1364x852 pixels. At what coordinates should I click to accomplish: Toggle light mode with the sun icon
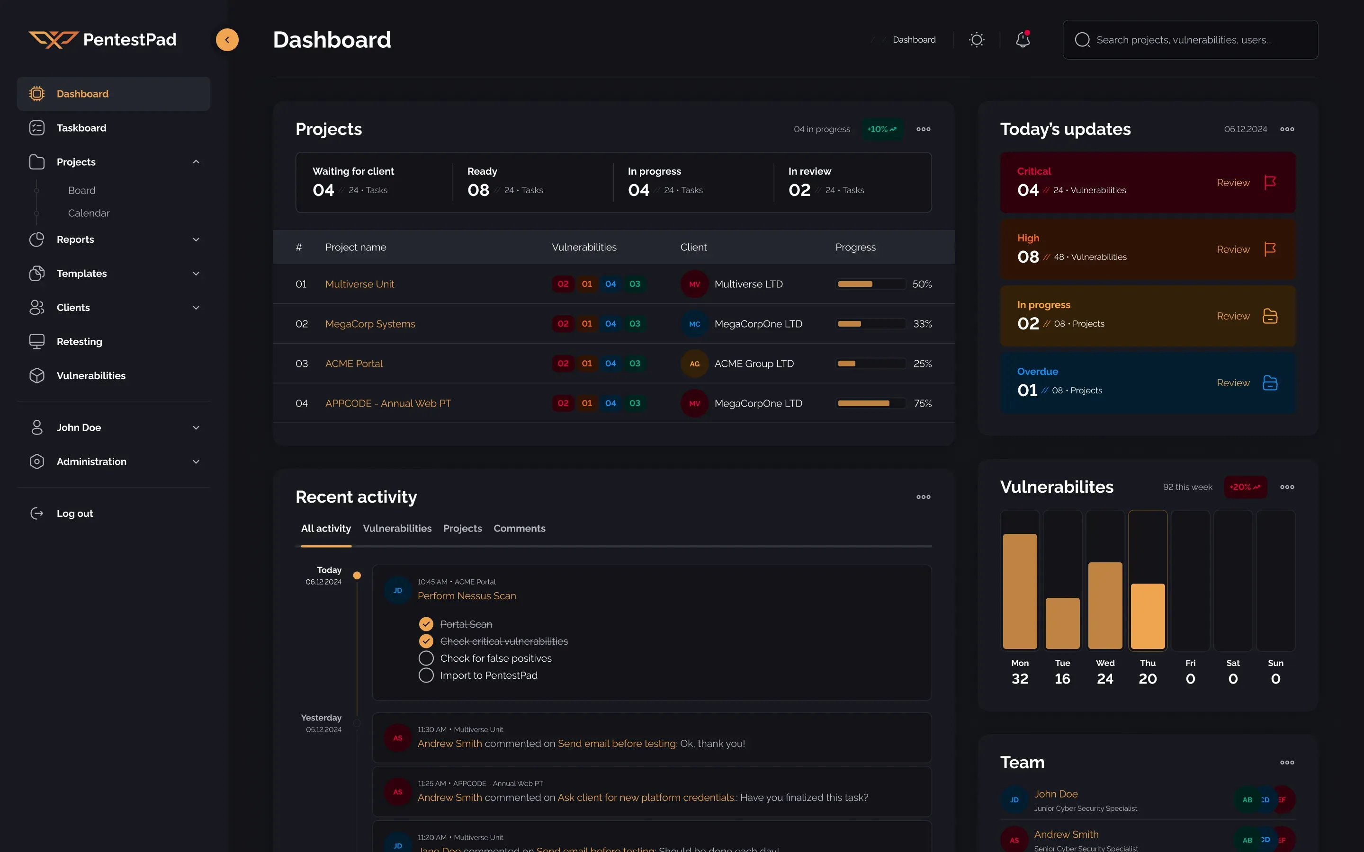tap(976, 39)
